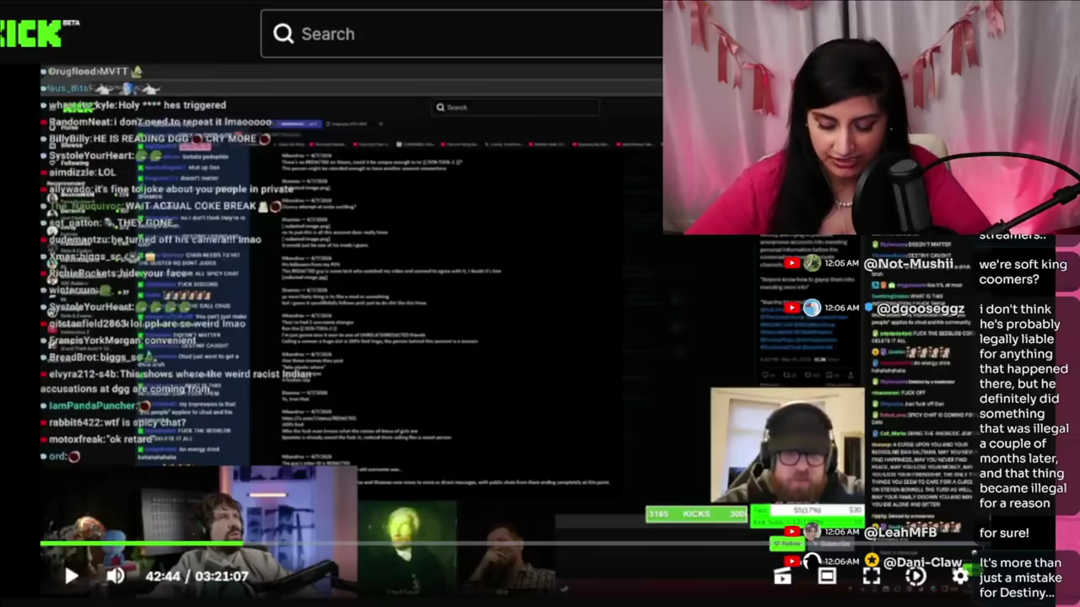Click the @Not-Mushii username

[x=909, y=264]
